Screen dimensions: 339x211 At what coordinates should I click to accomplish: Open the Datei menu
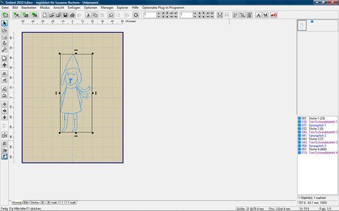[x=5, y=7]
